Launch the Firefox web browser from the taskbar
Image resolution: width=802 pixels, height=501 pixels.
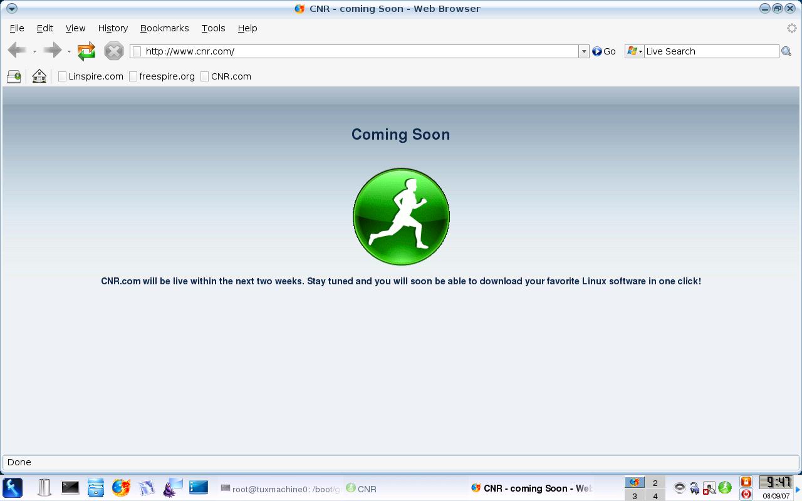[x=122, y=487]
